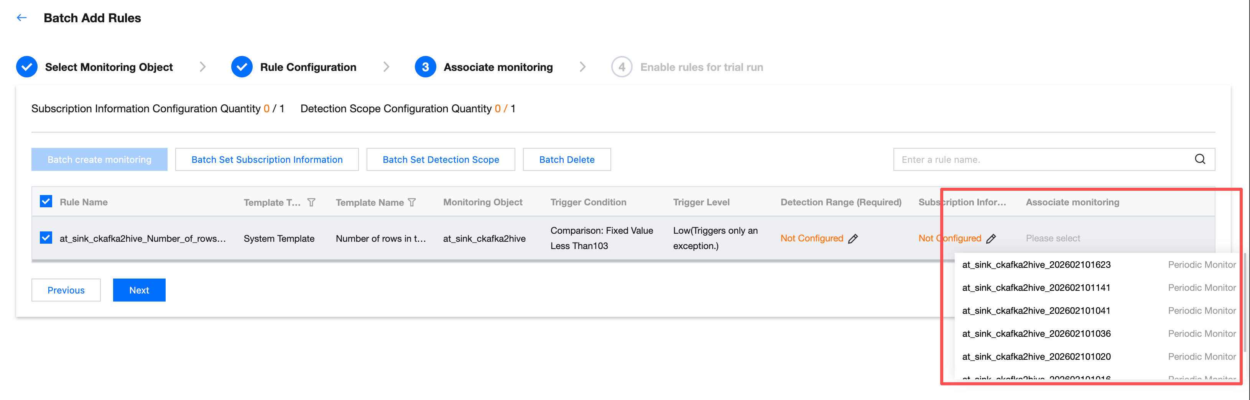This screenshot has height=400, width=1250.
Task: Open the Template Type column filter
Action: pos(311,202)
